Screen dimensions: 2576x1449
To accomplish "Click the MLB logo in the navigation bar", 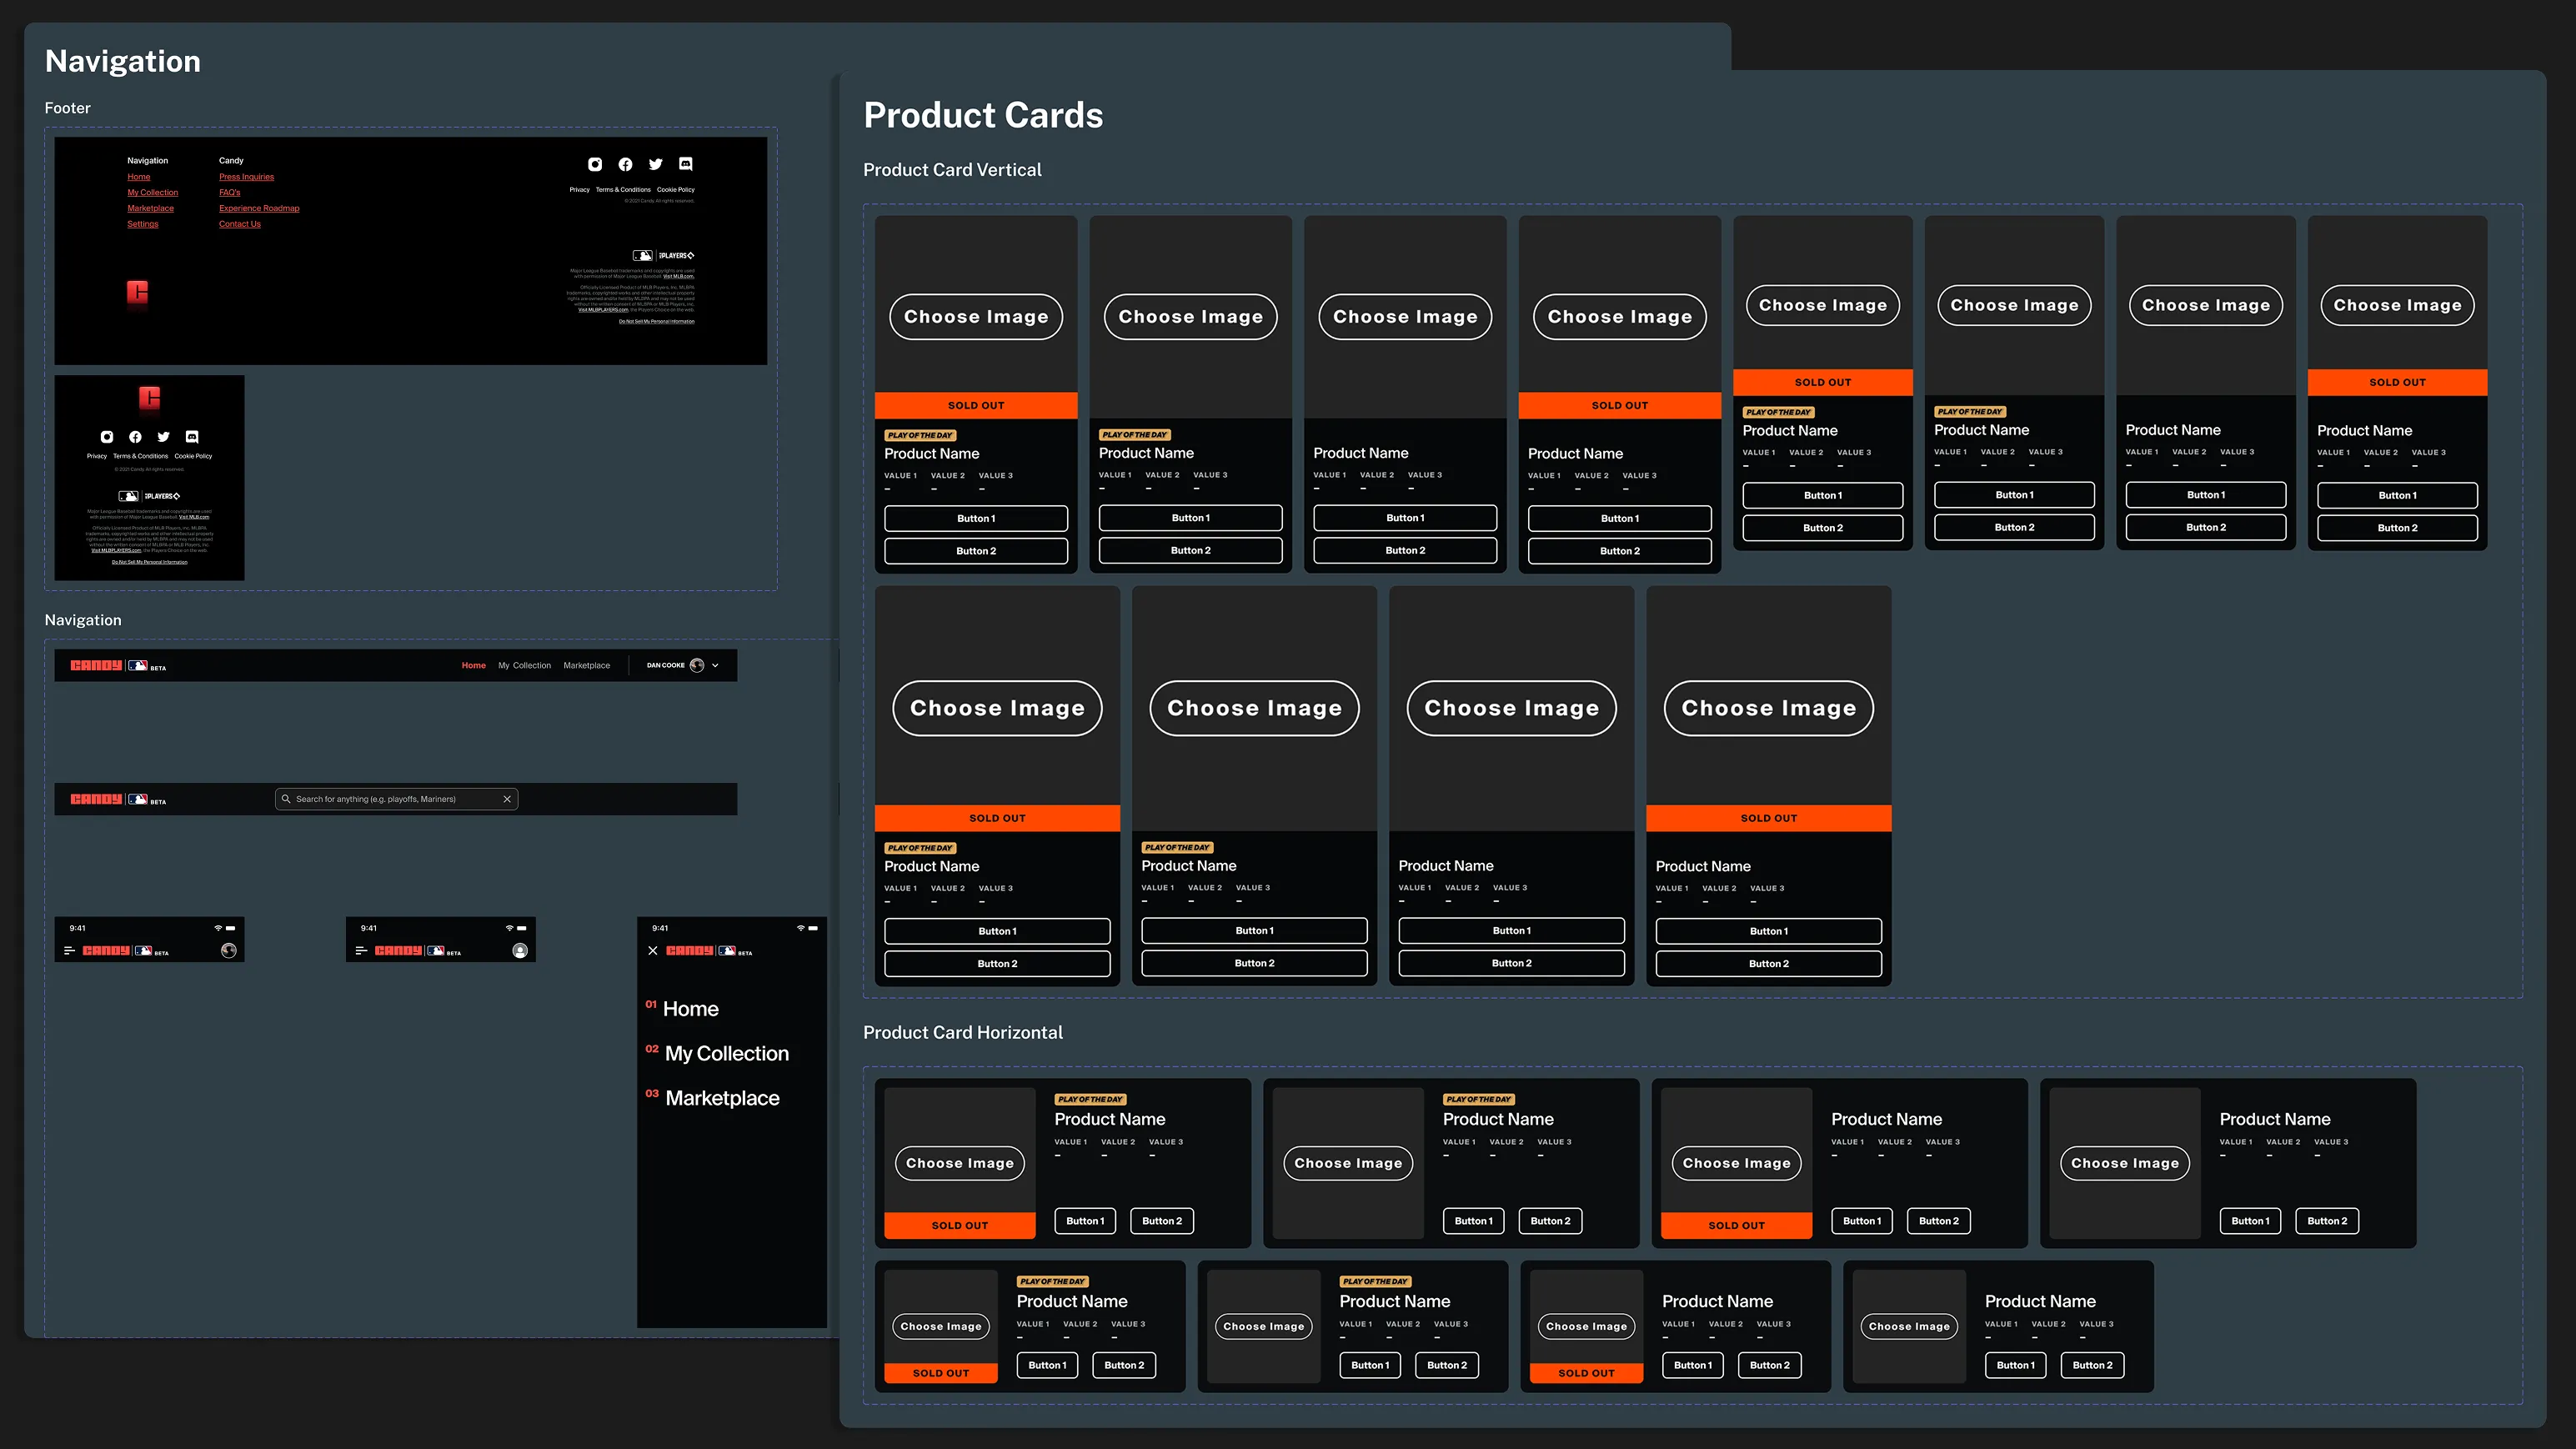I will click(138, 666).
